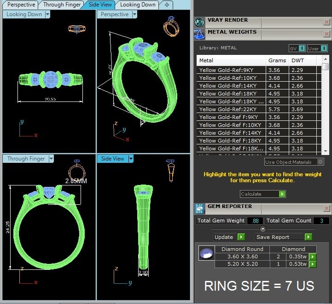Click the round diamond gem thumbnail
The image size is (332, 304).
[x=207, y=253]
